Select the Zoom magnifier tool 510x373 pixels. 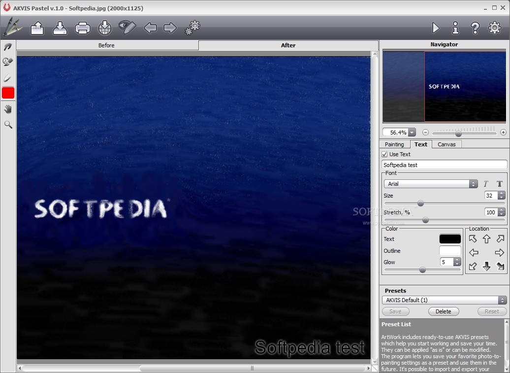(8, 125)
